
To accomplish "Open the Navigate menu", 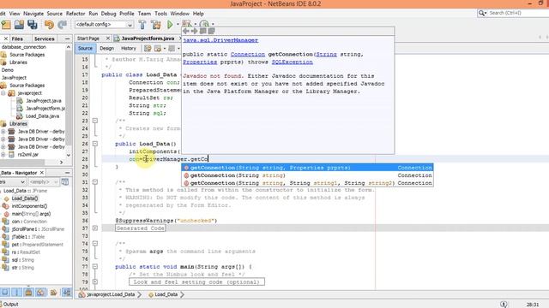I will tap(33, 14).
